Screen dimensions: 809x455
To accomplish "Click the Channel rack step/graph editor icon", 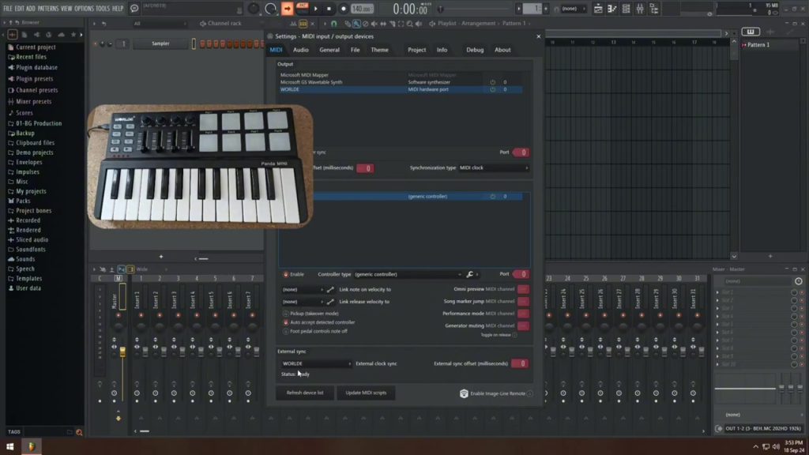I will pyautogui.click(x=303, y=23).
